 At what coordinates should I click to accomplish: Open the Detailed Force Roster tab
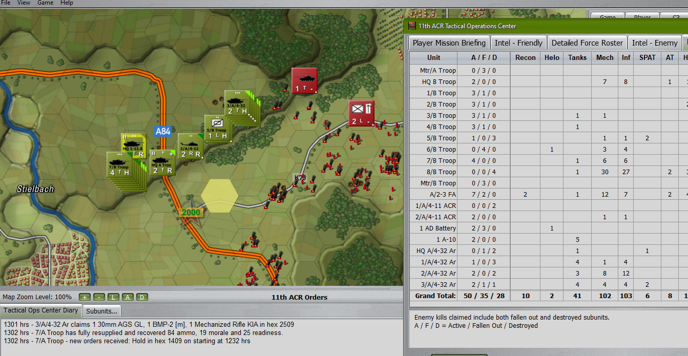[x=587, y=43]
